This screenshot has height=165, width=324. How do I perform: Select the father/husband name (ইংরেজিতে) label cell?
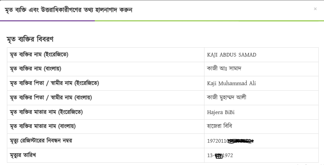54,83
